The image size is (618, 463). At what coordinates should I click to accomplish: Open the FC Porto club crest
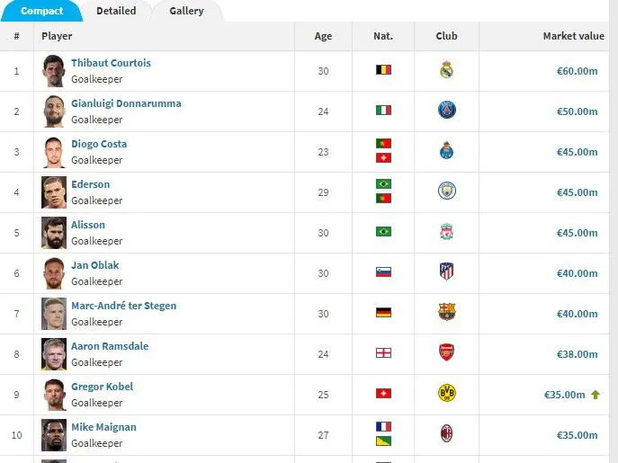point(446,150)
